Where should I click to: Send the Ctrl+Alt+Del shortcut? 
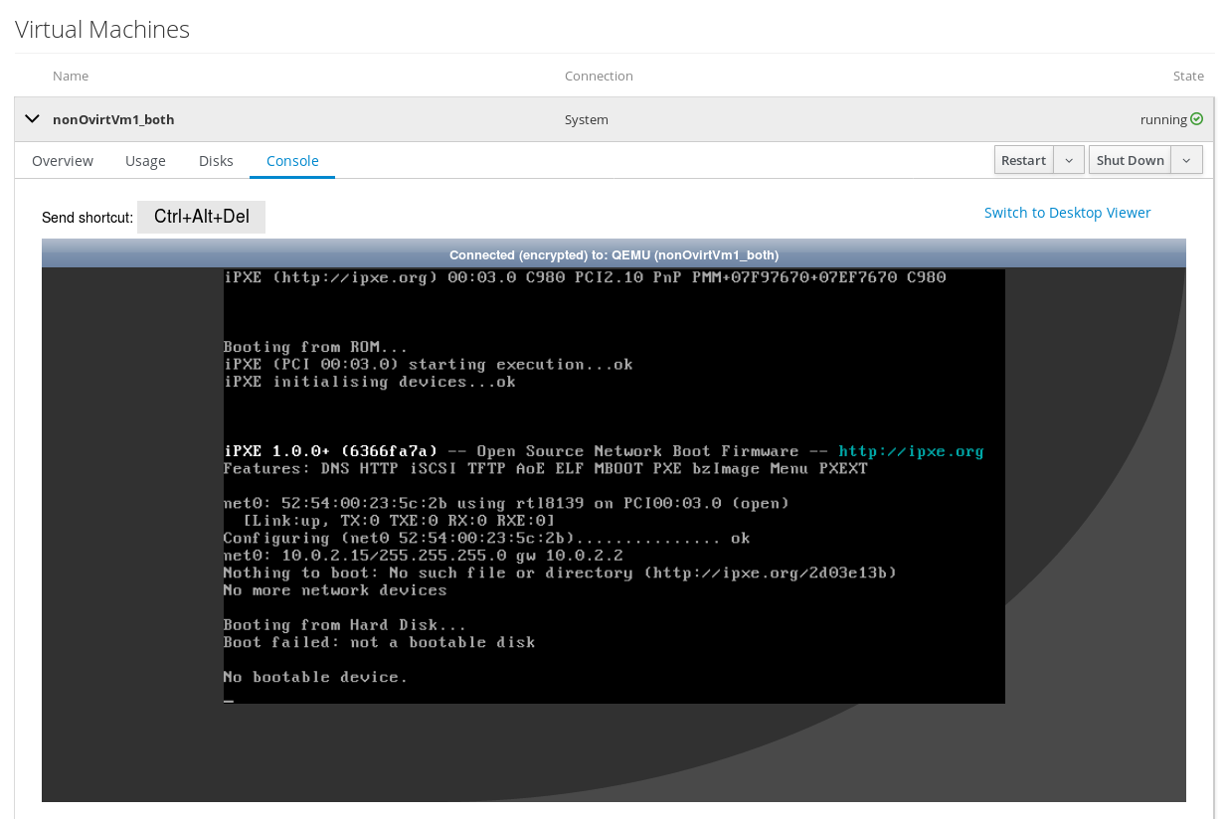201,217
